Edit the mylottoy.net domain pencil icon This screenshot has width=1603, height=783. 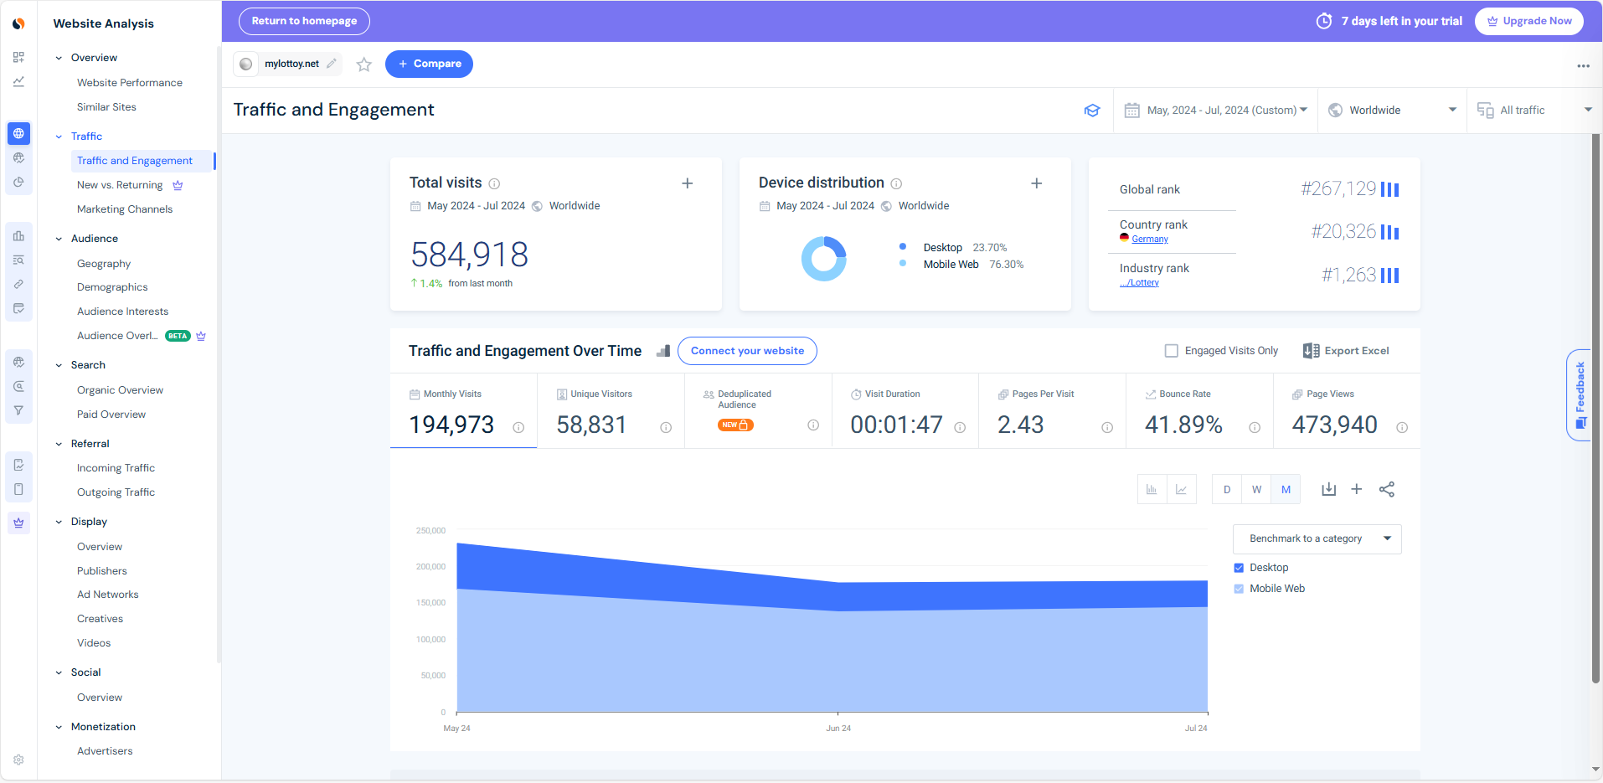point(332,64)
